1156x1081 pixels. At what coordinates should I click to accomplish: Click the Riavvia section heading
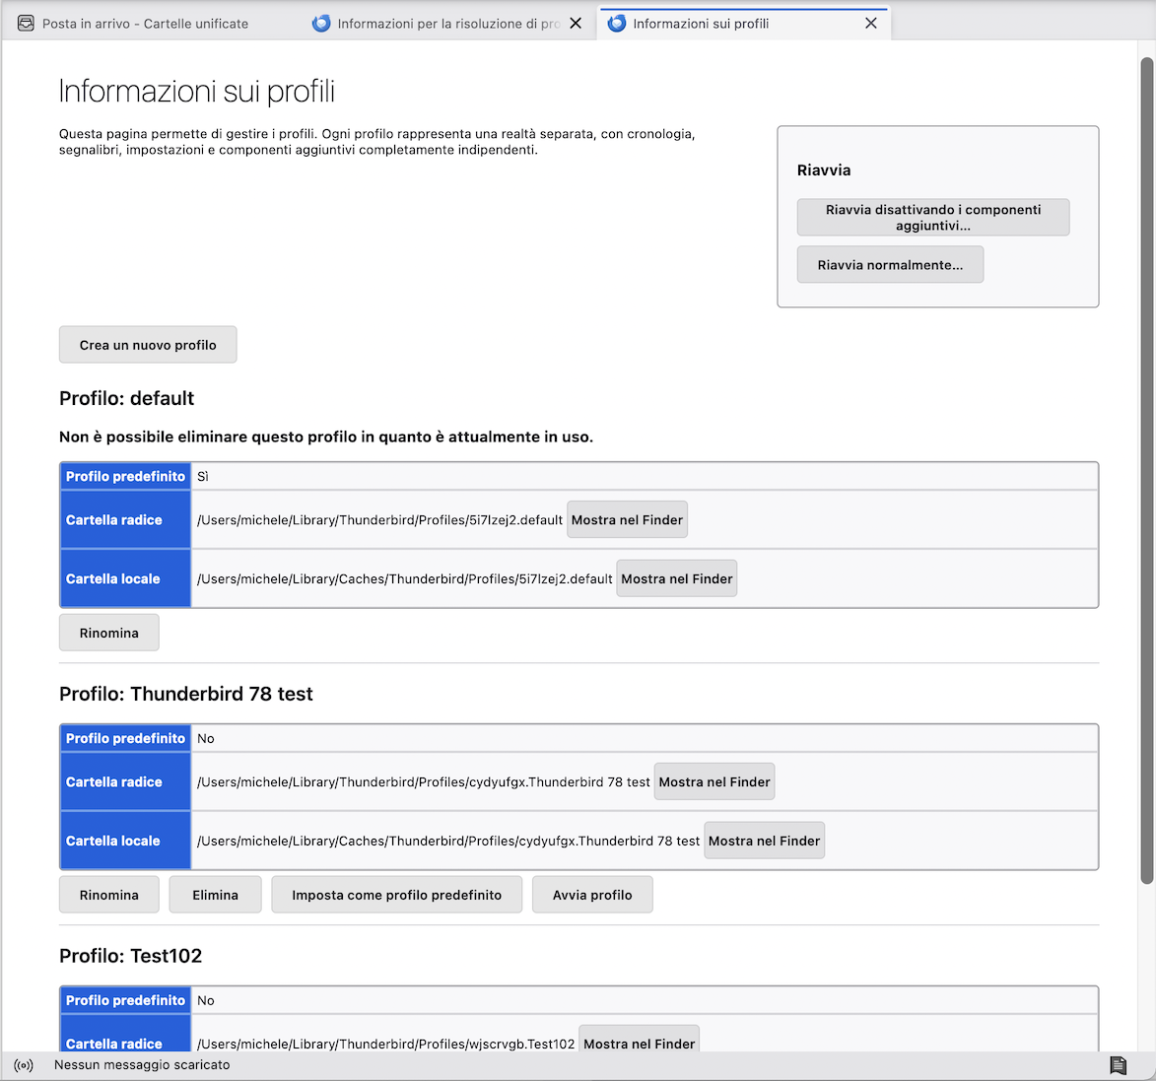(x=824, y=170)
